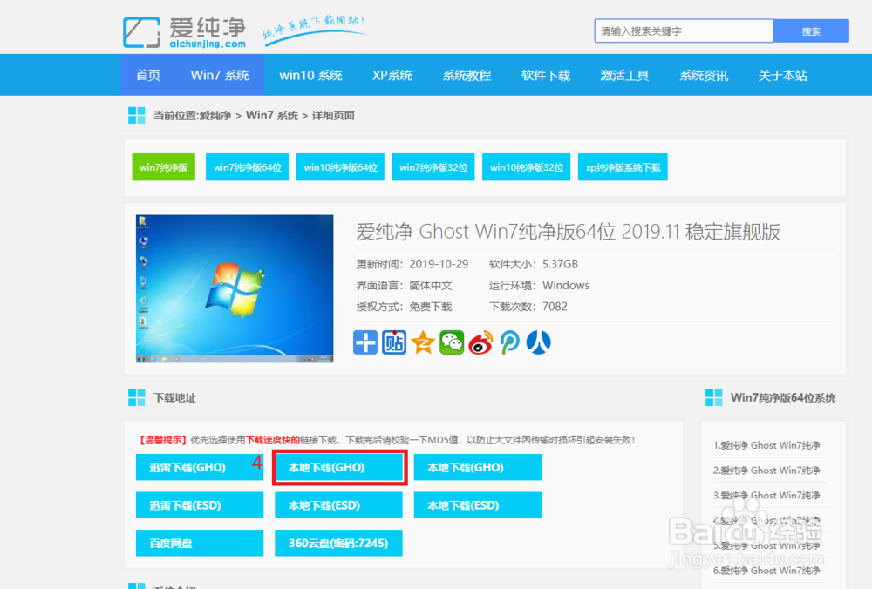872x589 pixels.
Task: Open sidebar item 1.爱纯净 Ghost Win7纯净
Action: [x=766, y=445]
